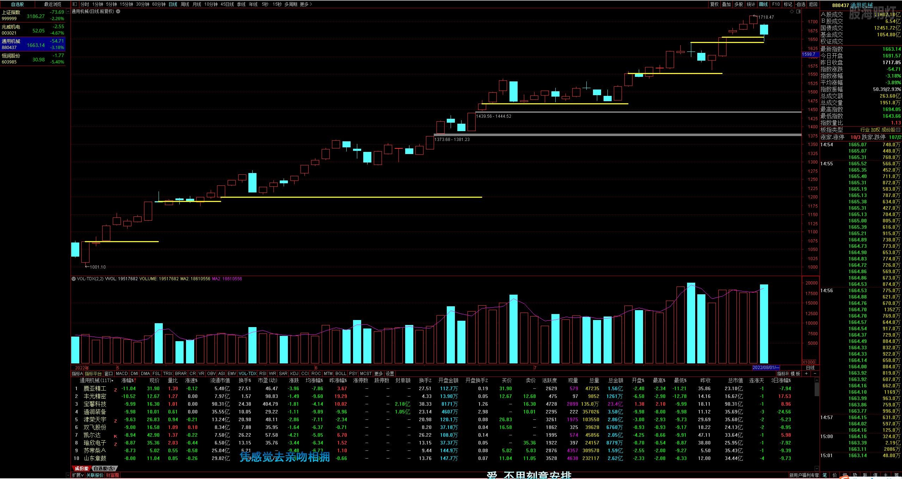Click the 多股 multi-stock button
Image resolution: width=902 pixels, height=479 pixels.
click(739, 4)
